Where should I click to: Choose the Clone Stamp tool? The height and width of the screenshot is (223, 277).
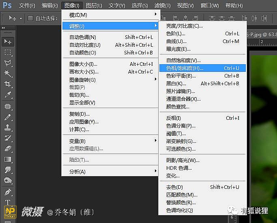tap(8, 128)
